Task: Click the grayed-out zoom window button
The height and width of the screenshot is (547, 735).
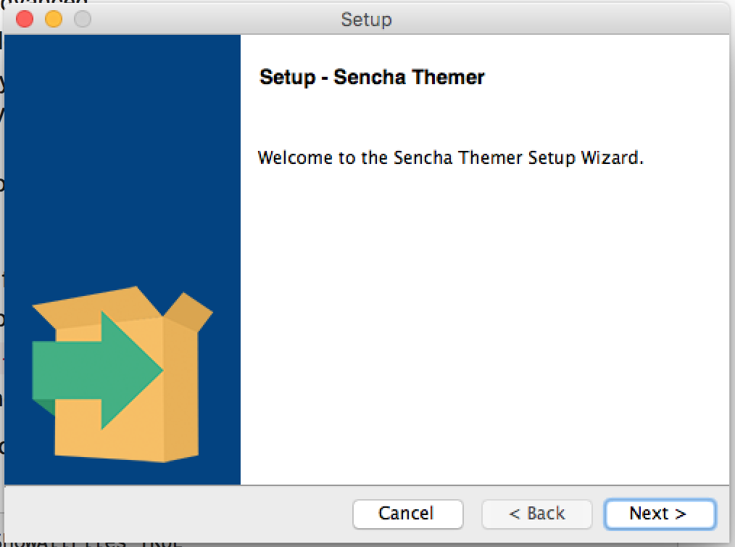Action: (x=83, y=19)
